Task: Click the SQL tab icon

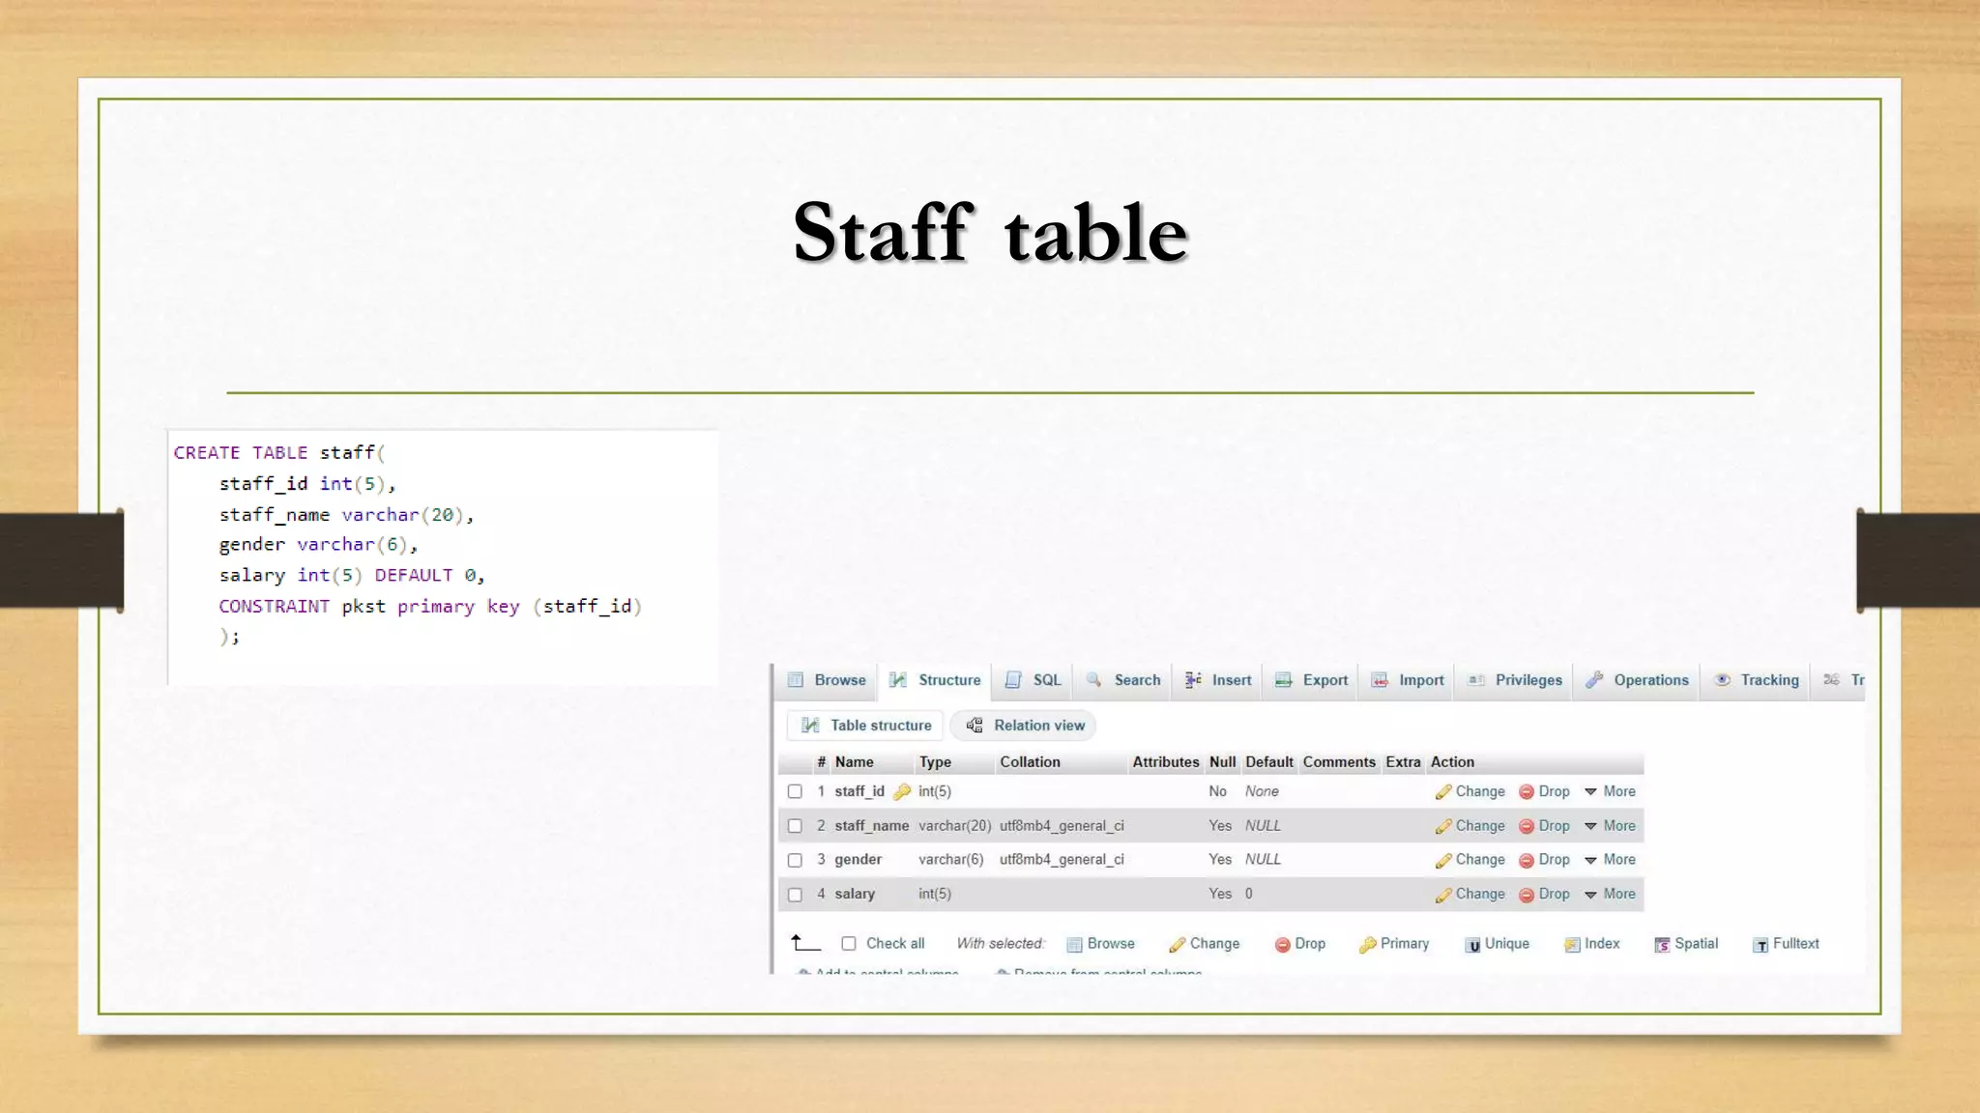Action: [x=1013, y=680]
